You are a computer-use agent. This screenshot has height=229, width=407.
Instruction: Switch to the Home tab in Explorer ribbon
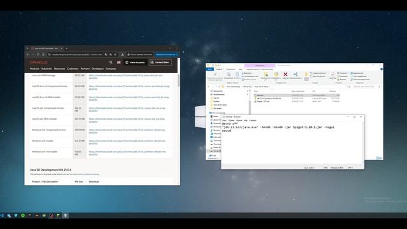[219, 69]
